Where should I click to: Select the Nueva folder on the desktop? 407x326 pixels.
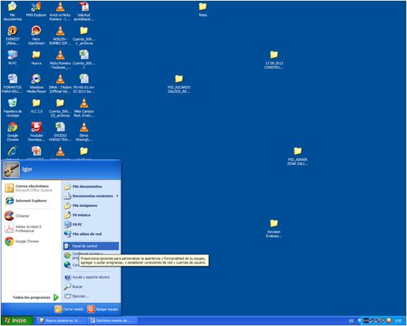pos(37,57)
